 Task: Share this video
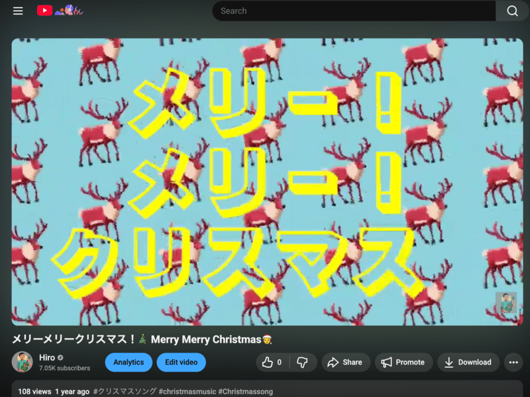[345, 362]
